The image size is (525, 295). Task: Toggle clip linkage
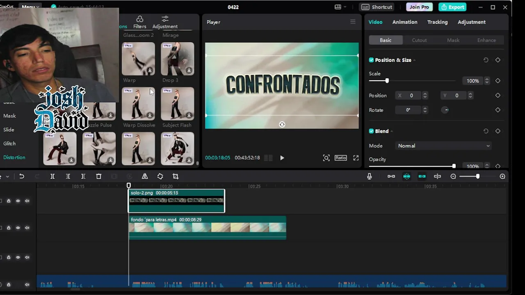point(422,176)
